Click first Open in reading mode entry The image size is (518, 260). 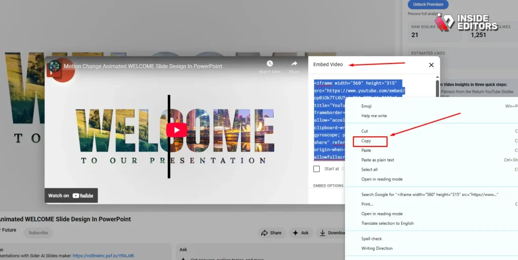point(382,179)
